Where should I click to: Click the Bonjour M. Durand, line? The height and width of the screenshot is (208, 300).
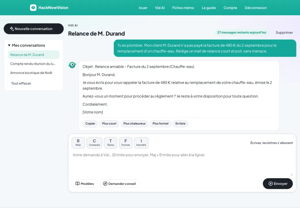point(99,75)
